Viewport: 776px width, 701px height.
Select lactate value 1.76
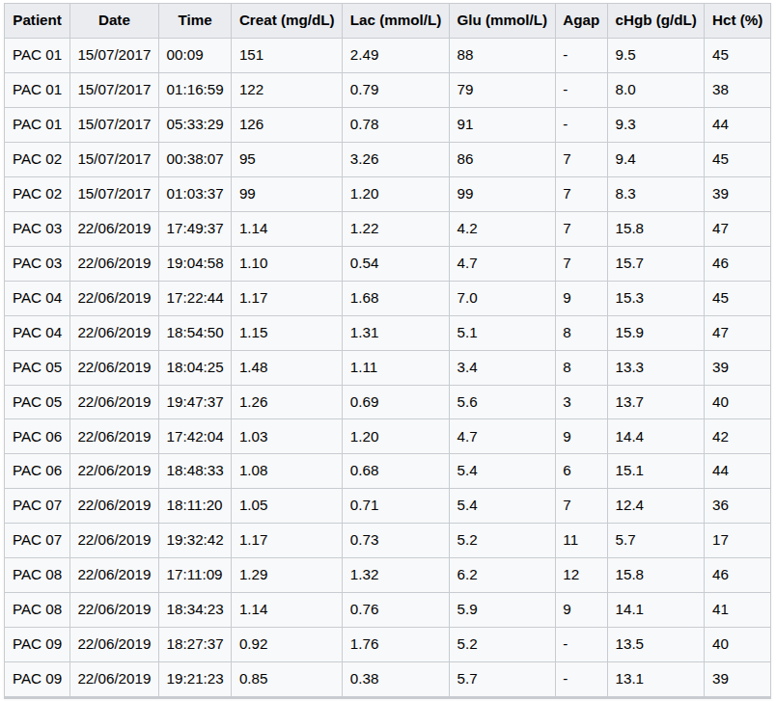(x=396, y=644)
